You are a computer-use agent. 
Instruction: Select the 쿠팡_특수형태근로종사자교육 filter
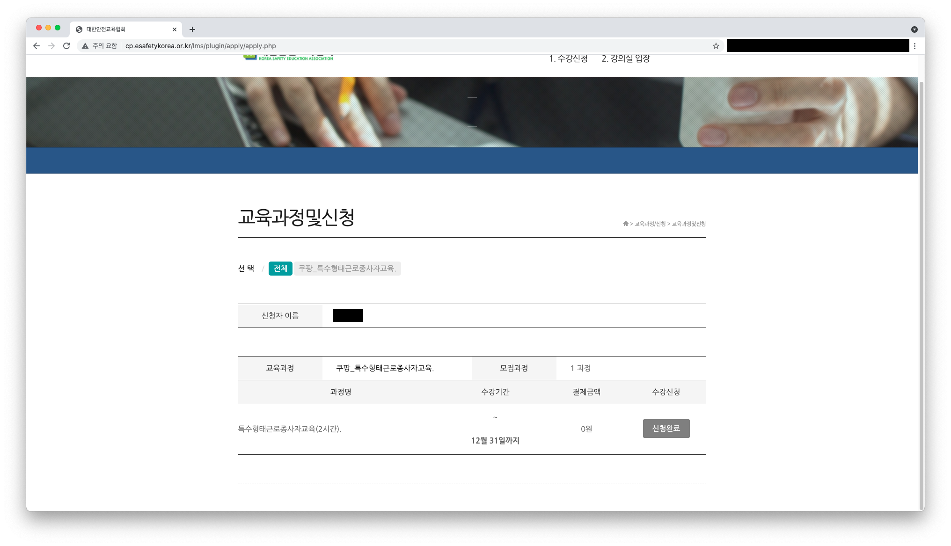[347, 269]
